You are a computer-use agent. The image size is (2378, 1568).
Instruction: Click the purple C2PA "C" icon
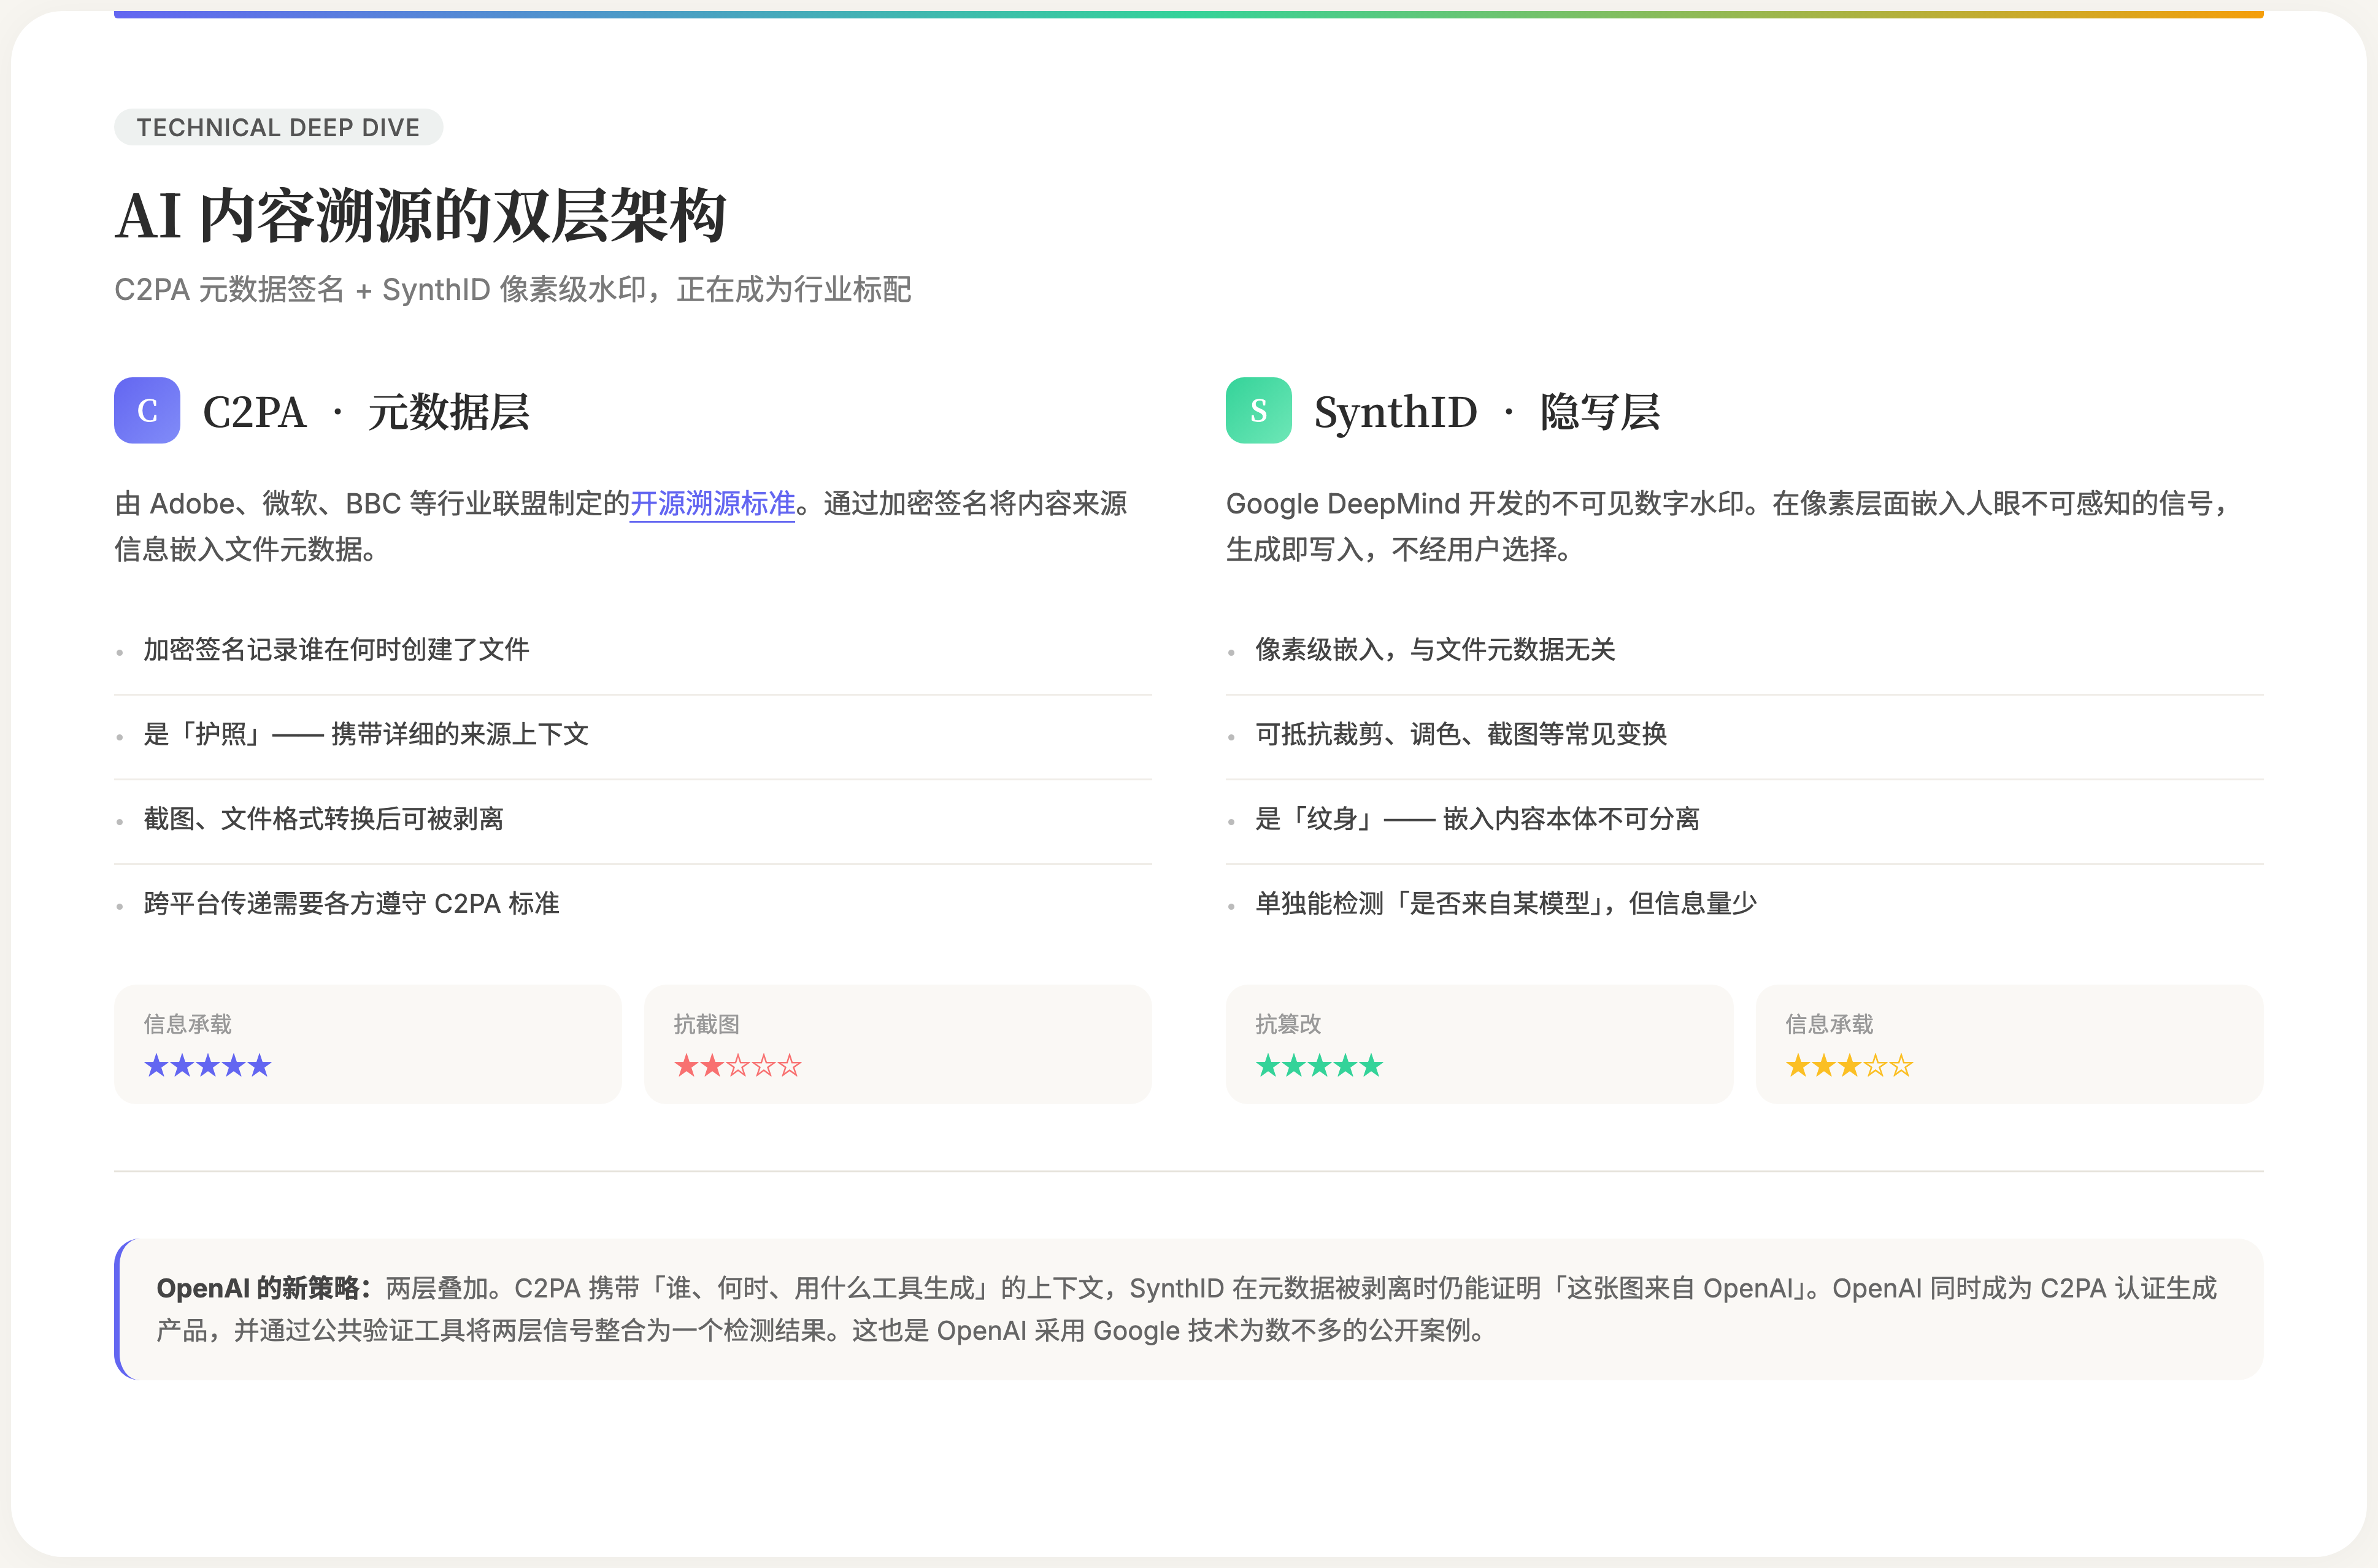(147, 410)
